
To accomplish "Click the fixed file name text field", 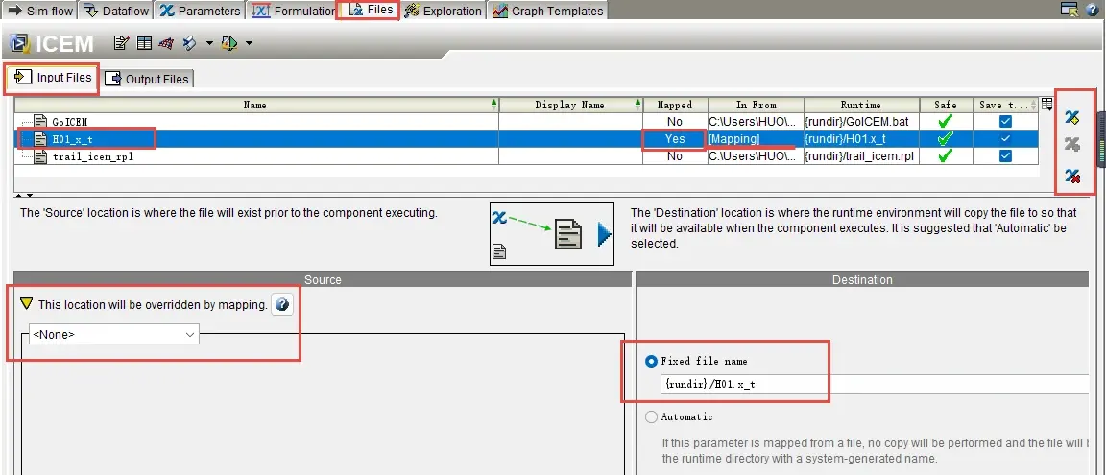I will click(875, 384).
